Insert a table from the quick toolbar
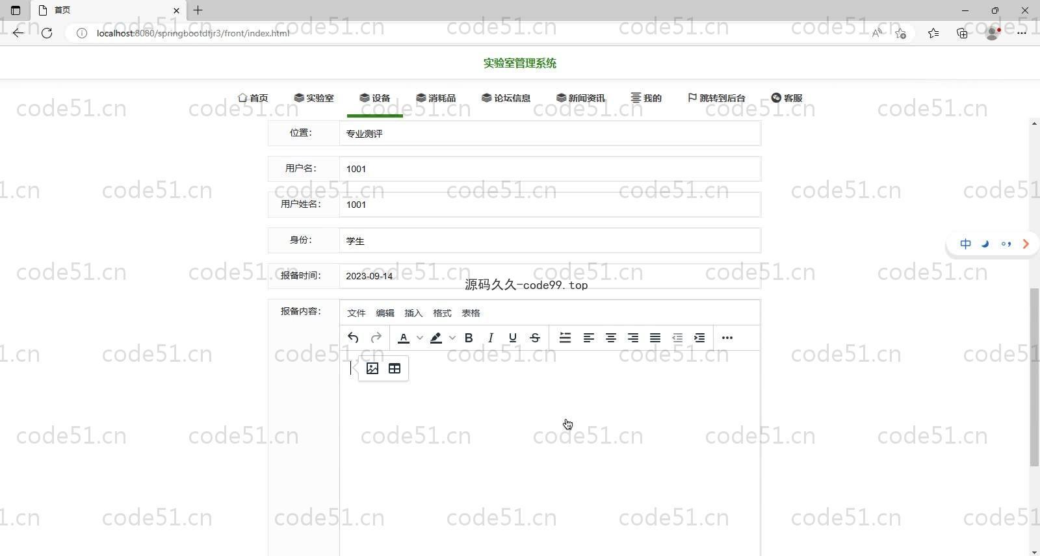This screenshot has width=1040, height=556. (395, 368)
